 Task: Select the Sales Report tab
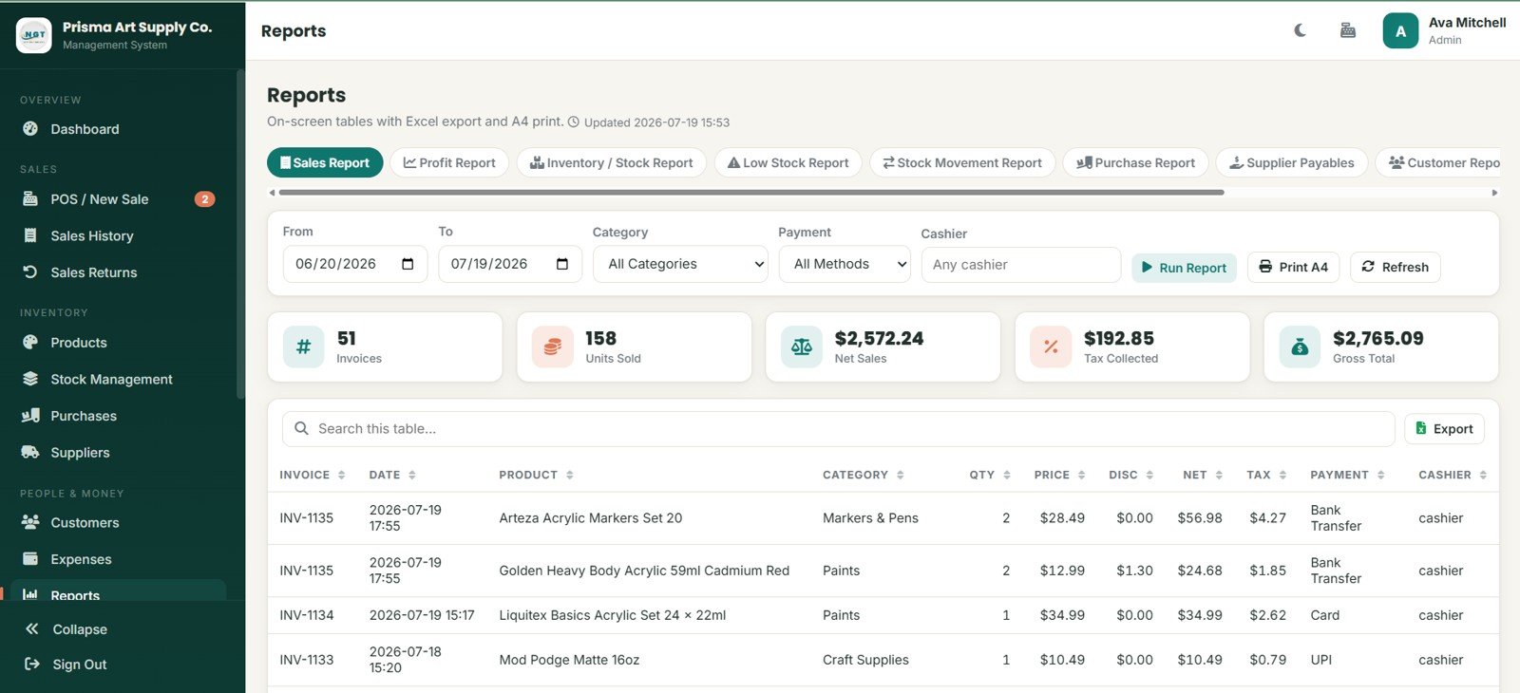pos(325,162)
